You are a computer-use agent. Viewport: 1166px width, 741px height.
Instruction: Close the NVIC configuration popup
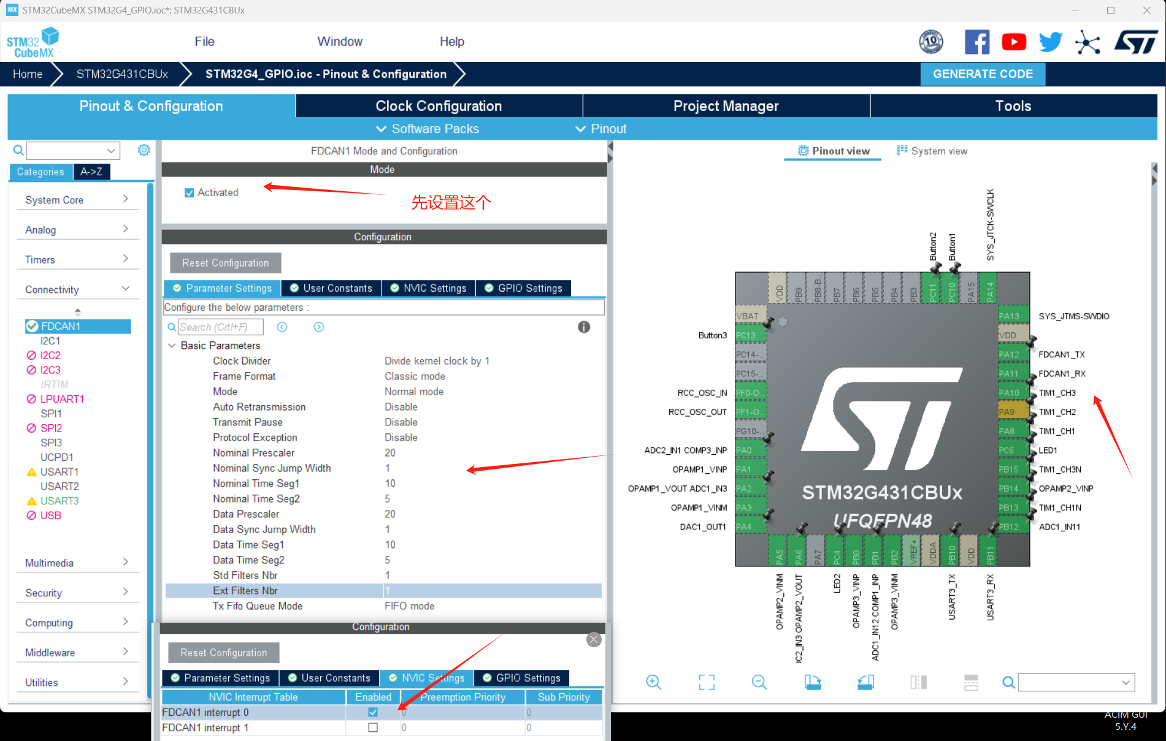coord(594,640)
